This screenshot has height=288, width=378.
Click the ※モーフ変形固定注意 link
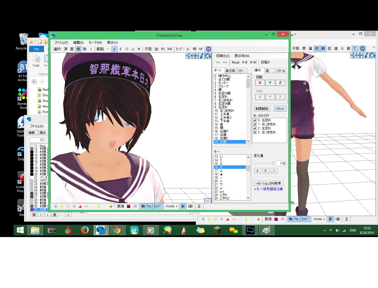(x=268, y=189)
